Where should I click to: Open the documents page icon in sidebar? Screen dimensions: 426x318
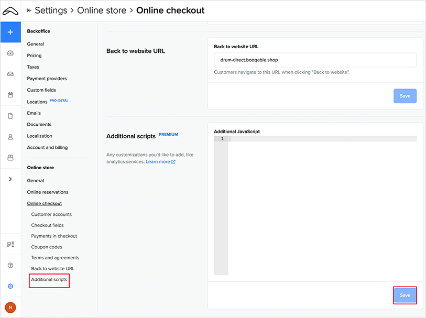pos(10,116)
